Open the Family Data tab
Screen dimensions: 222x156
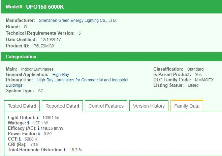coord(187,106)
